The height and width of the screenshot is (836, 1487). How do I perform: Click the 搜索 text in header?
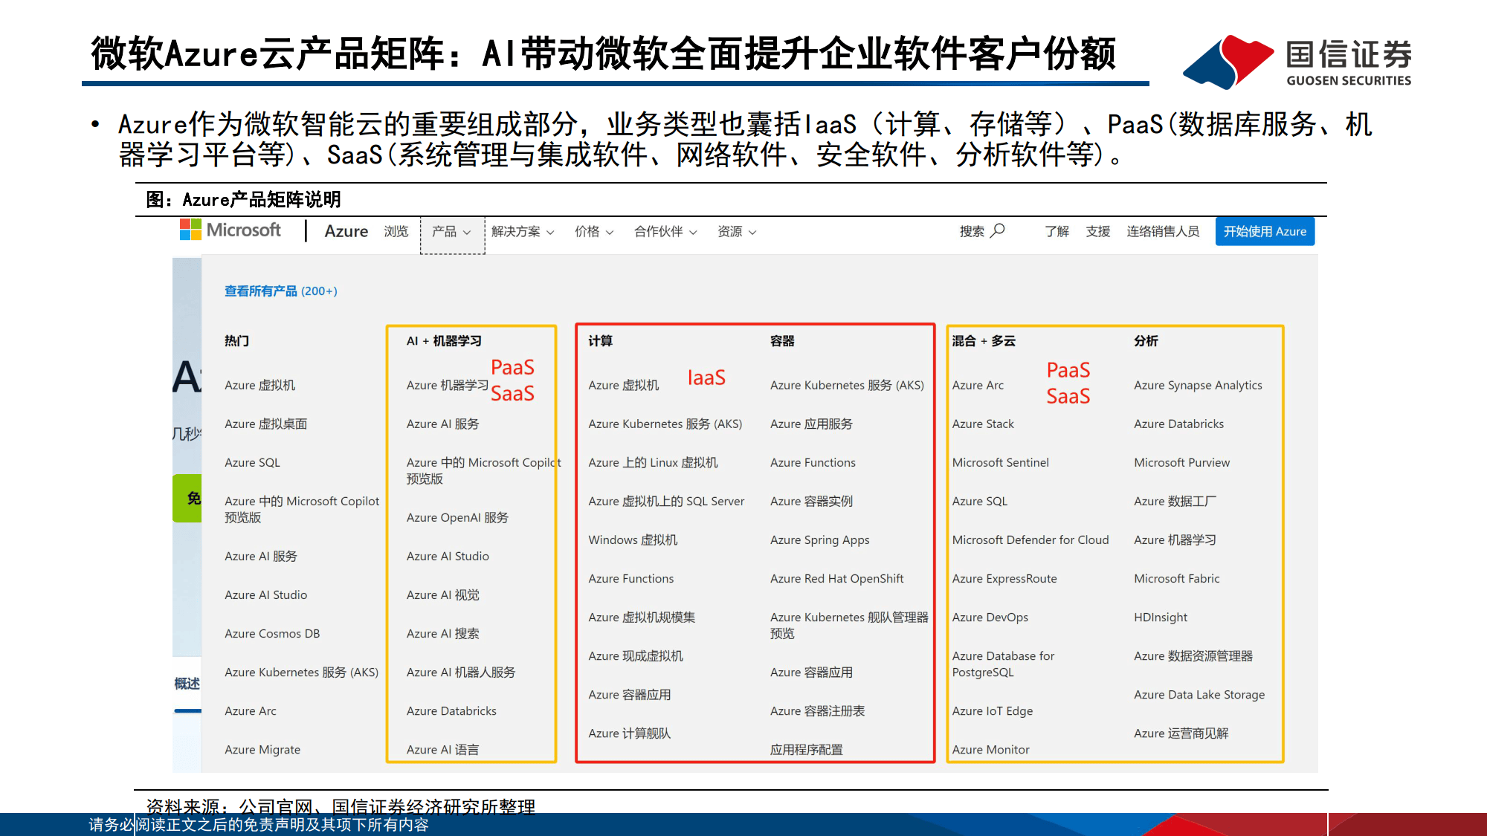(972, 231)
